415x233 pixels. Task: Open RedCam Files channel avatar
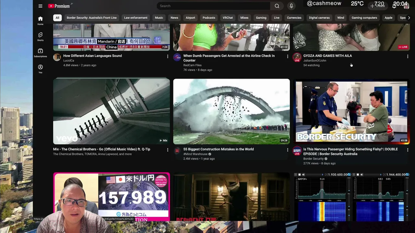(177, 58)
